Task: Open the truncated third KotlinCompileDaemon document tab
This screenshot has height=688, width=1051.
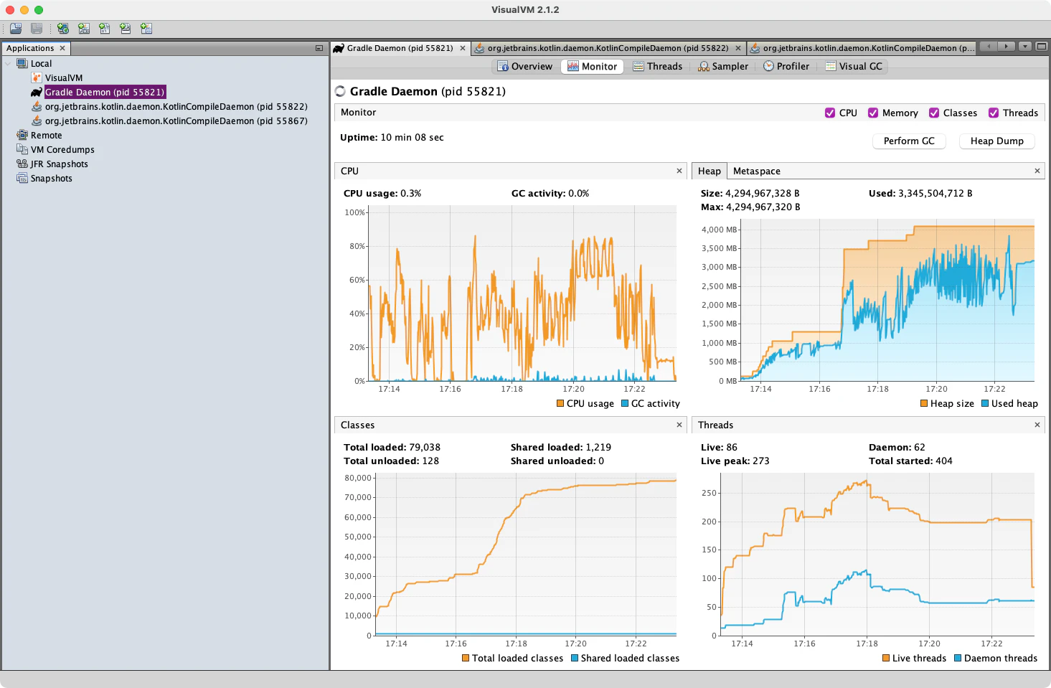Action: click(x=862, y=48)
